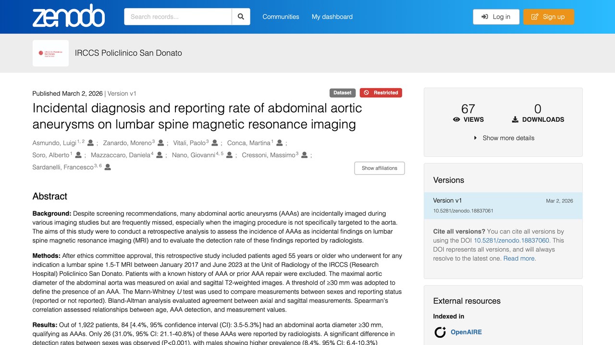Open profile icon next to Zanardo, Moreno

click(160, 143)
